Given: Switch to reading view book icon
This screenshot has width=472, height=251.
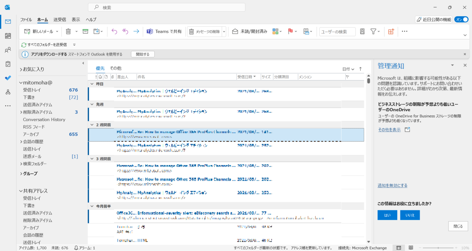Looking at the screenshot, I should tap(411, 248).
